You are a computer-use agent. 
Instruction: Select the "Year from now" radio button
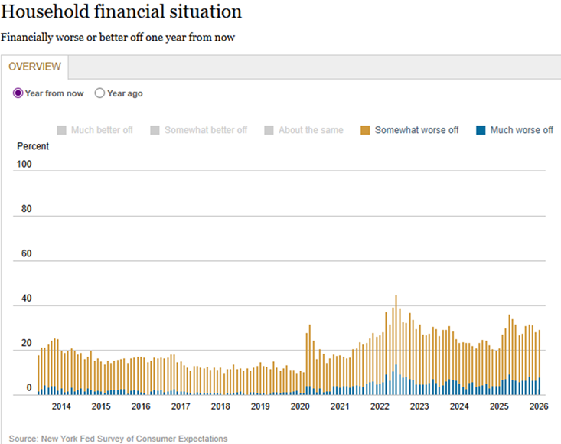[x=19, y=93]
